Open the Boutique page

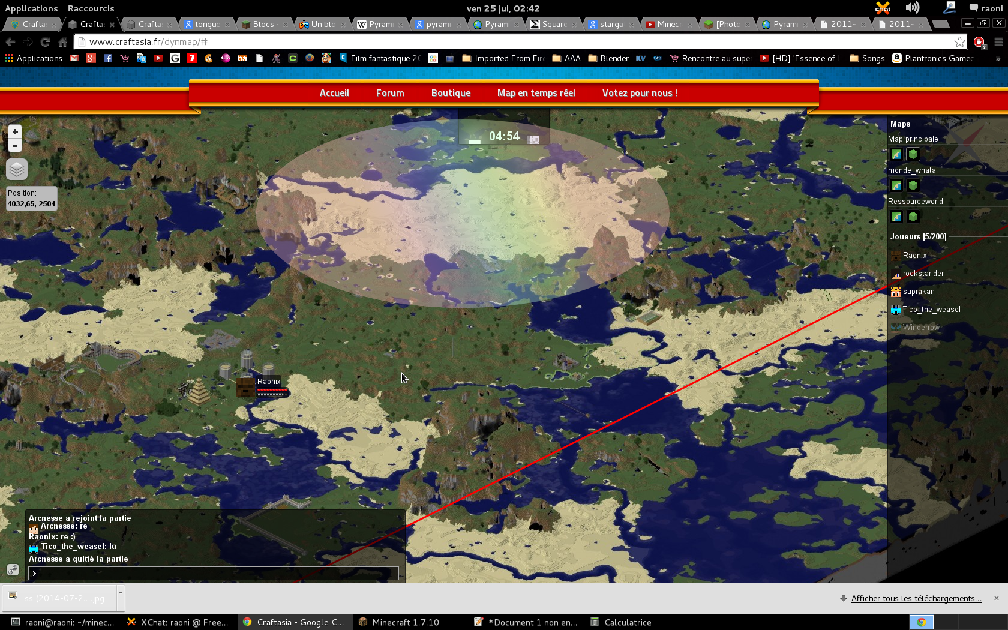point(451,93)
